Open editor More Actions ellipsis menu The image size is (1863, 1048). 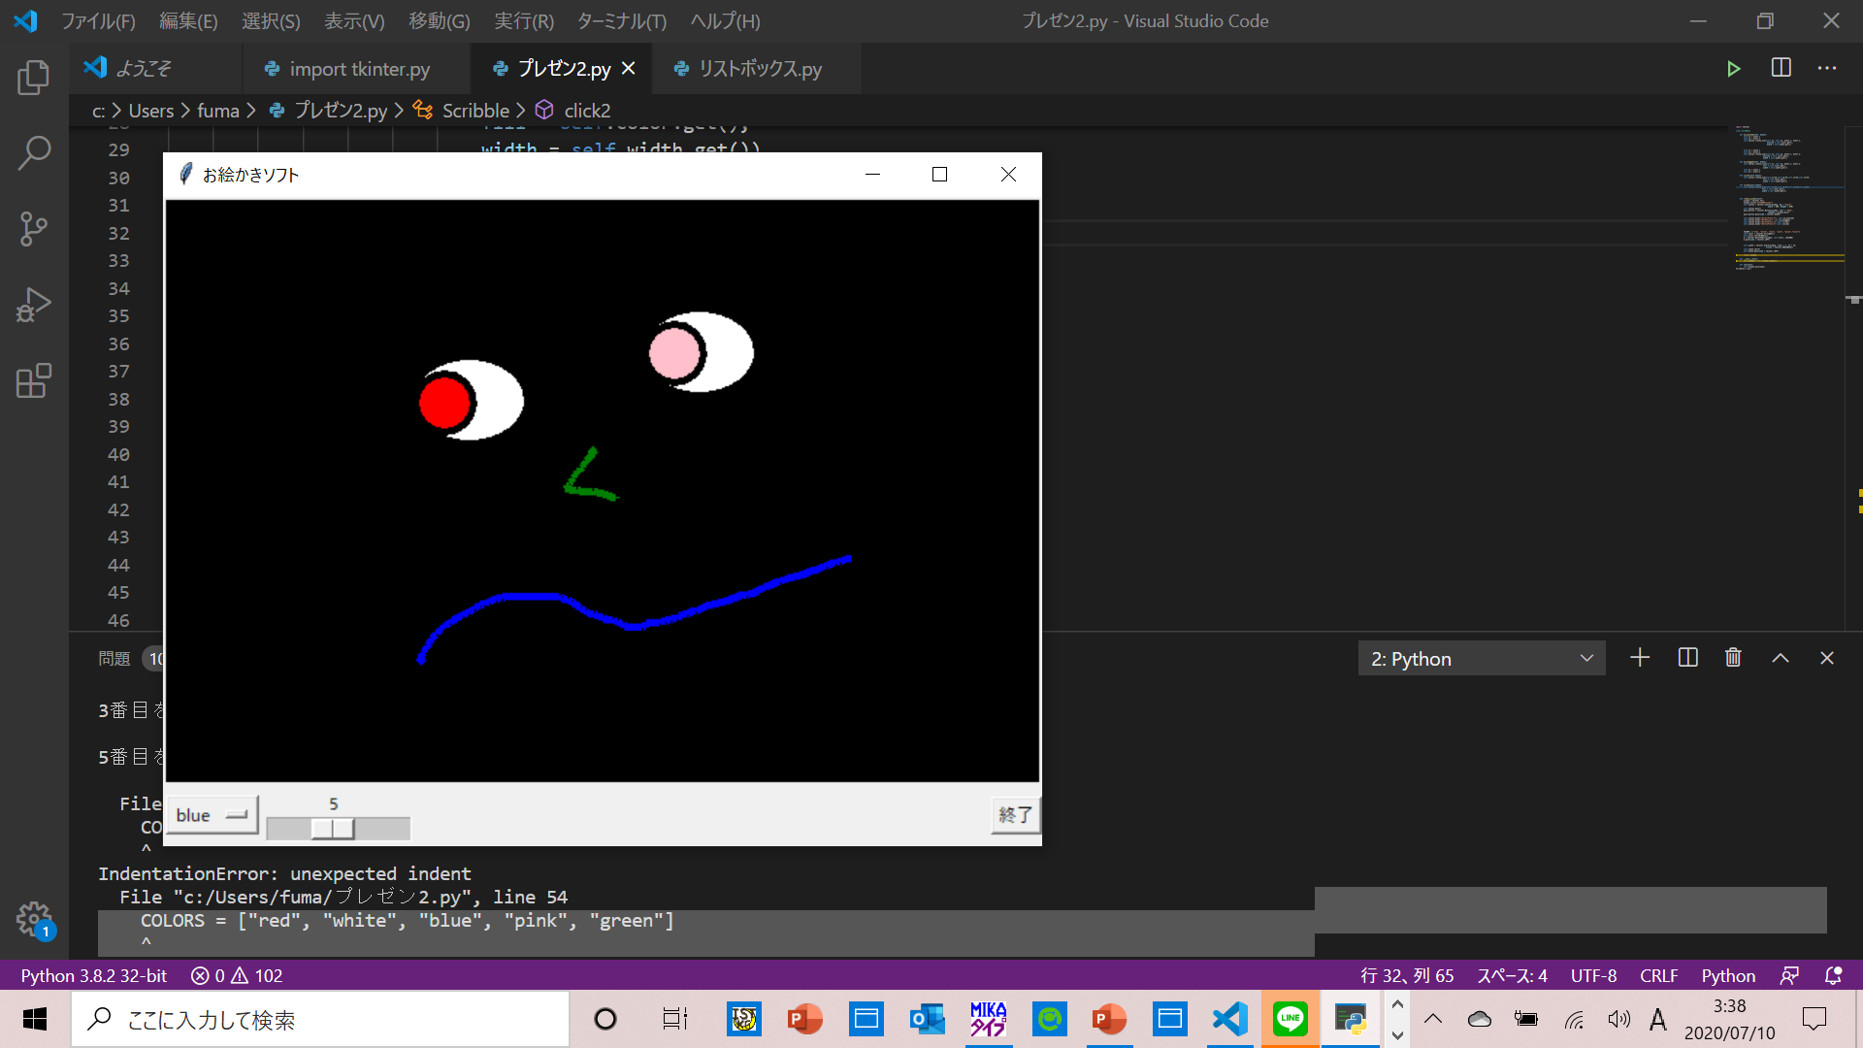click(x=1827, y=68)
